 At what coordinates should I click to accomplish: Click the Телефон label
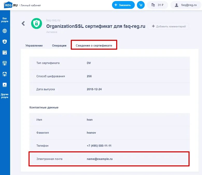(x=42, y=146)
